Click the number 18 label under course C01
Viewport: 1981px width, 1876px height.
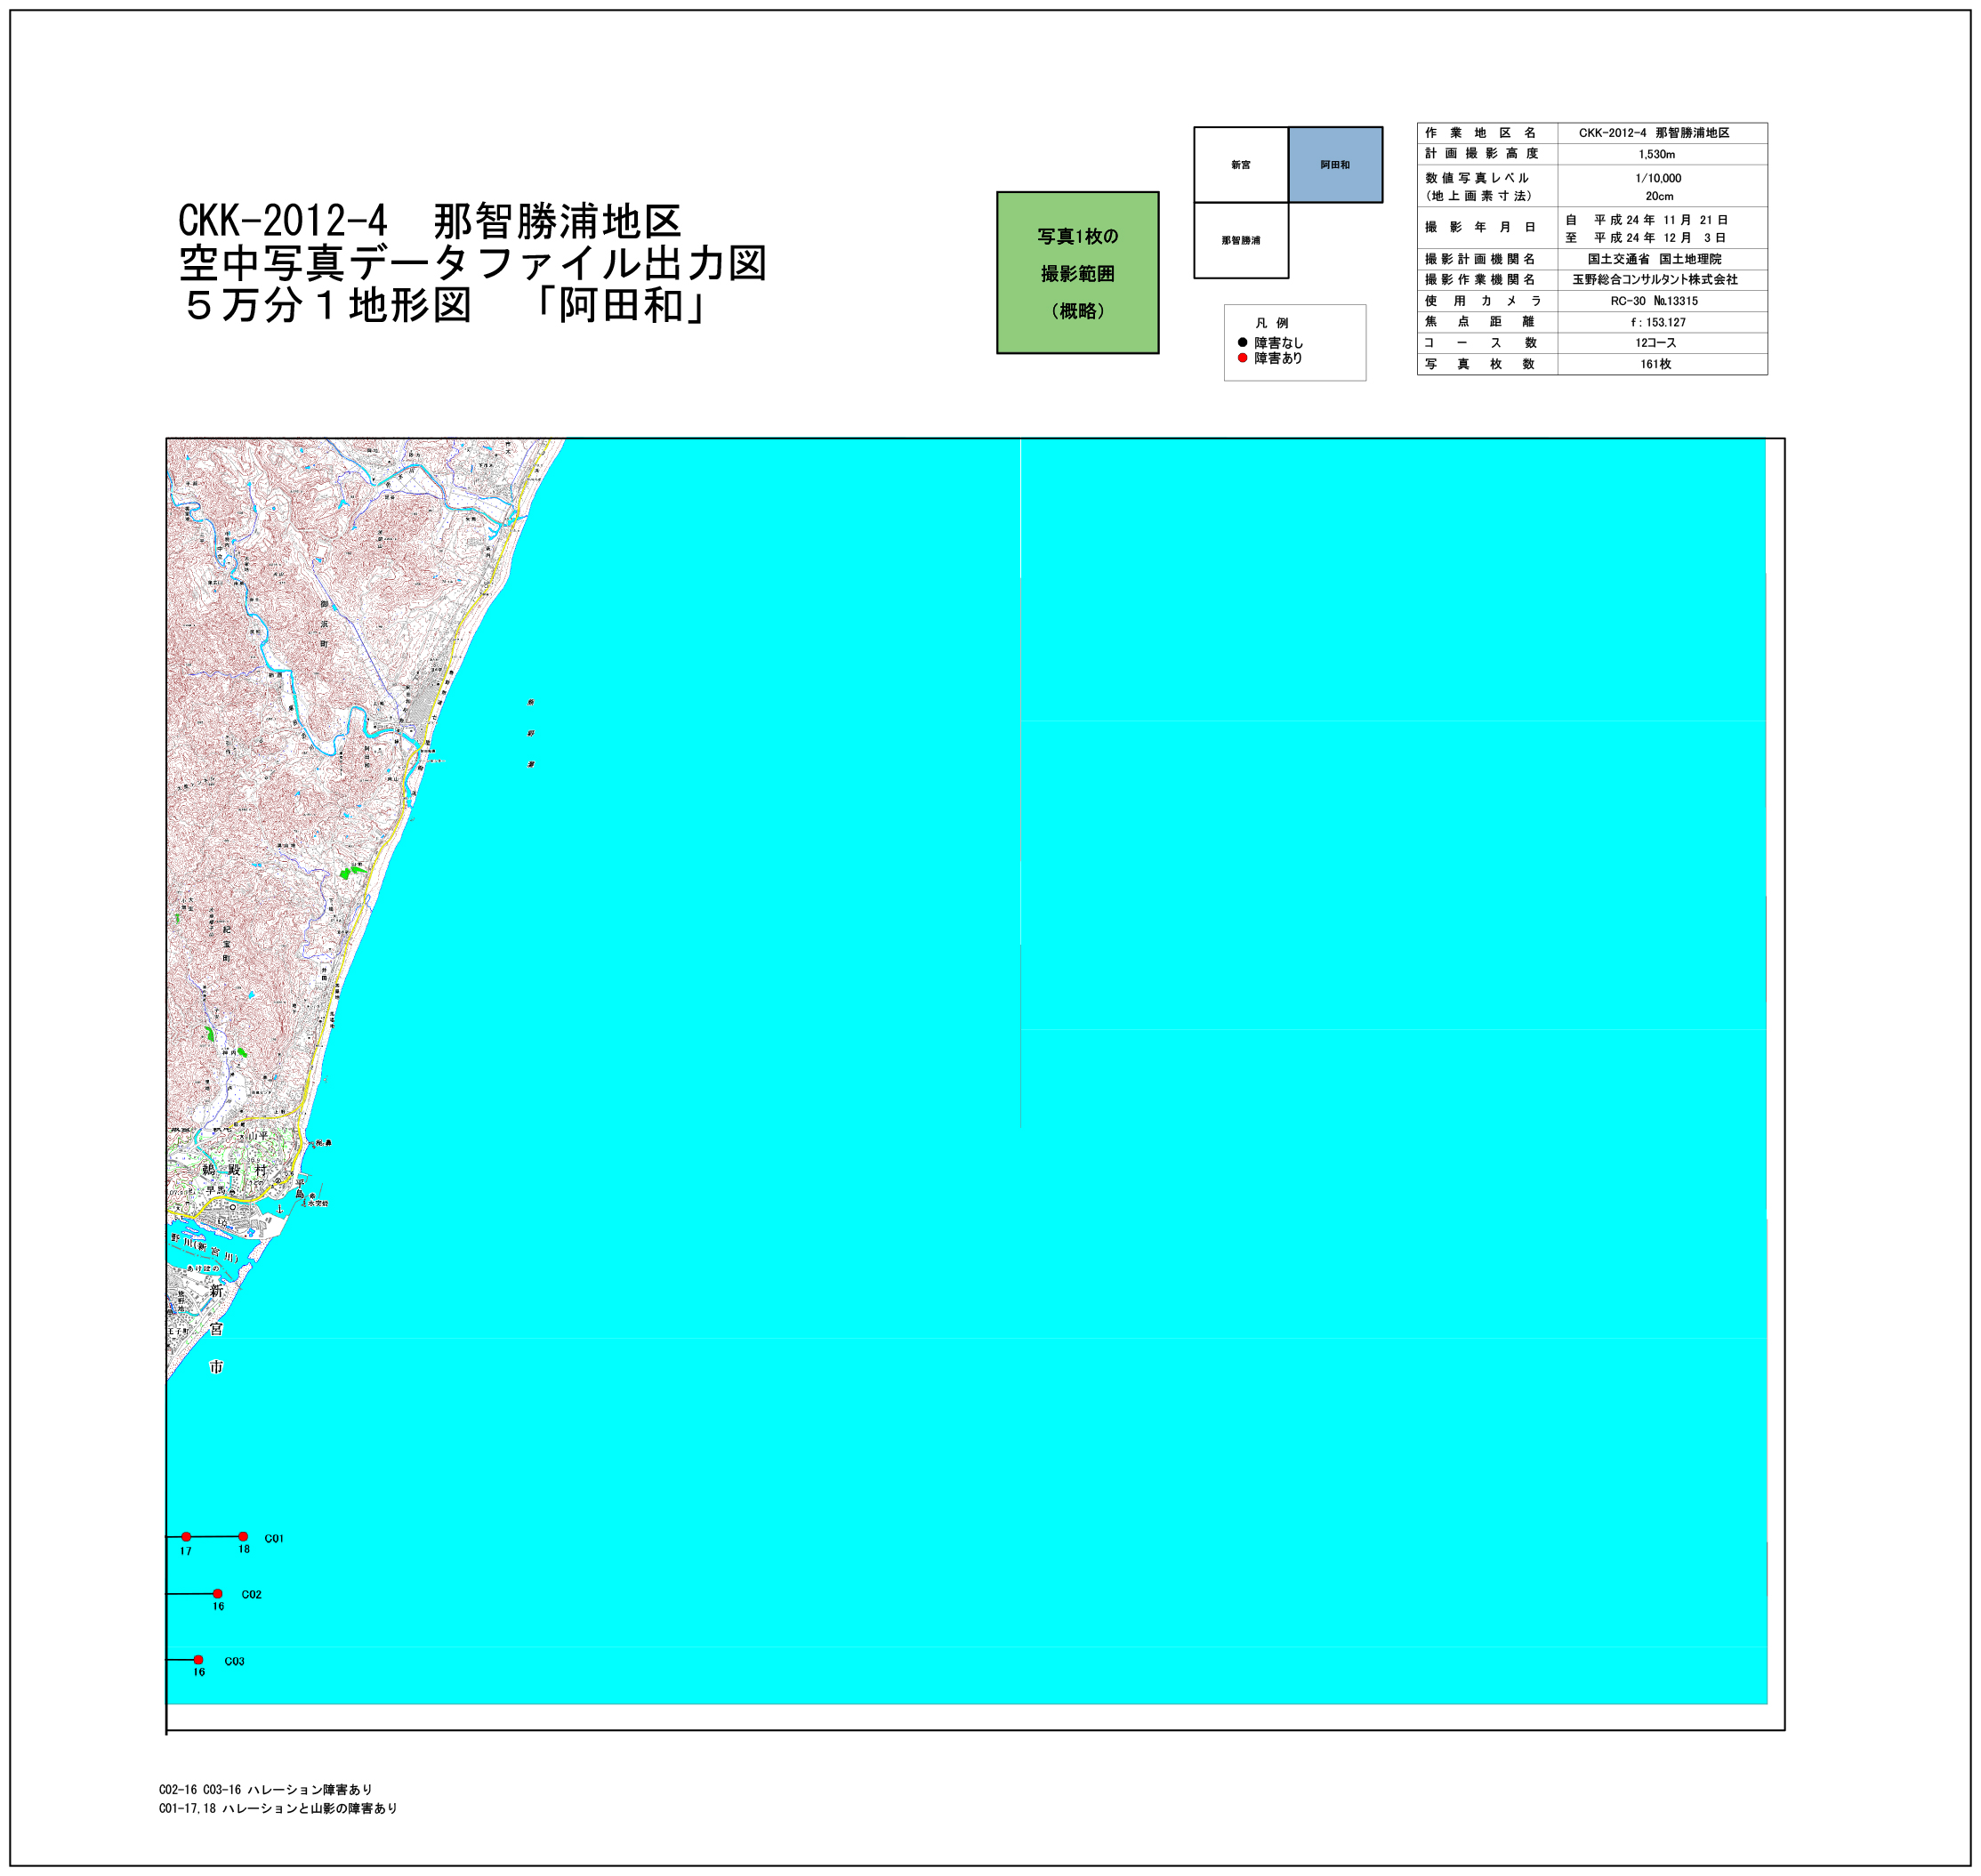pyautogui.click(x=244, y=1549)
